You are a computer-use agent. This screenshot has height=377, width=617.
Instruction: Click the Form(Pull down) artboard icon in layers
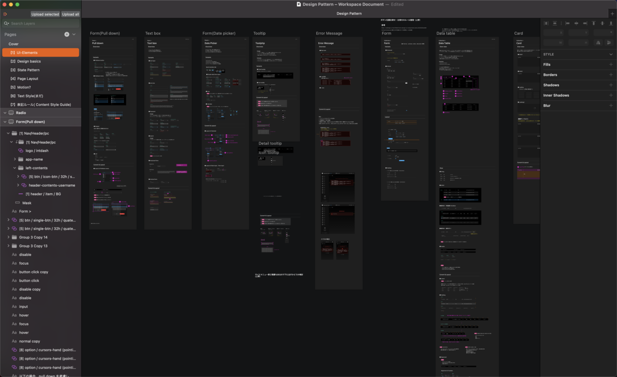pyautogui.click(x=11, y=122)
